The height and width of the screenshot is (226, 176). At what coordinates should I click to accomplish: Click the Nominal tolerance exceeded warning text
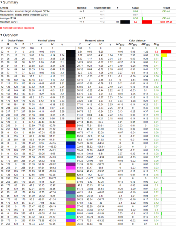click(17, 28)
